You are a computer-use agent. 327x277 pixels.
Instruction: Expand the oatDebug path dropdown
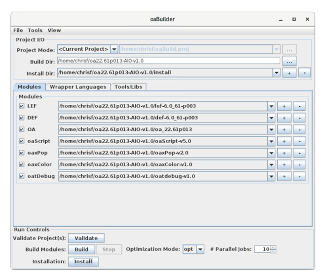click(271, 176)
